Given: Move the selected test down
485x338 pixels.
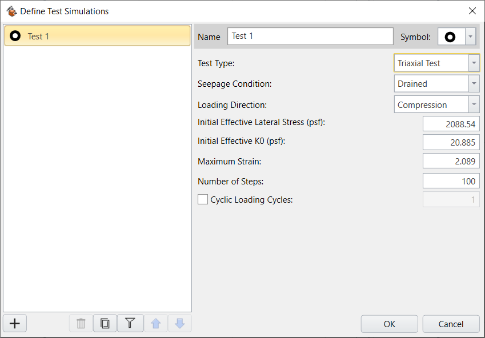Looking at the screenshot, I should click(x=179, y=323).
